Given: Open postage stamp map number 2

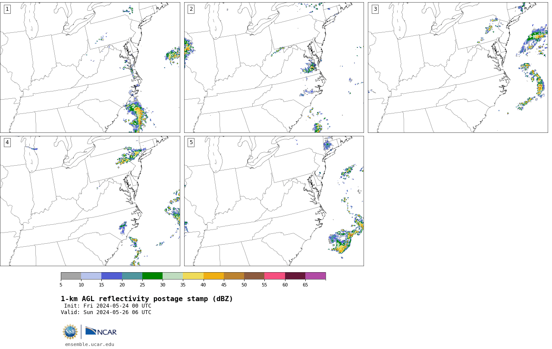Looking at the screenshot, I should tap(274, 67).
